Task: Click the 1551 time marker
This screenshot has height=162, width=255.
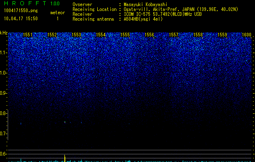Action: coord(28,35)
